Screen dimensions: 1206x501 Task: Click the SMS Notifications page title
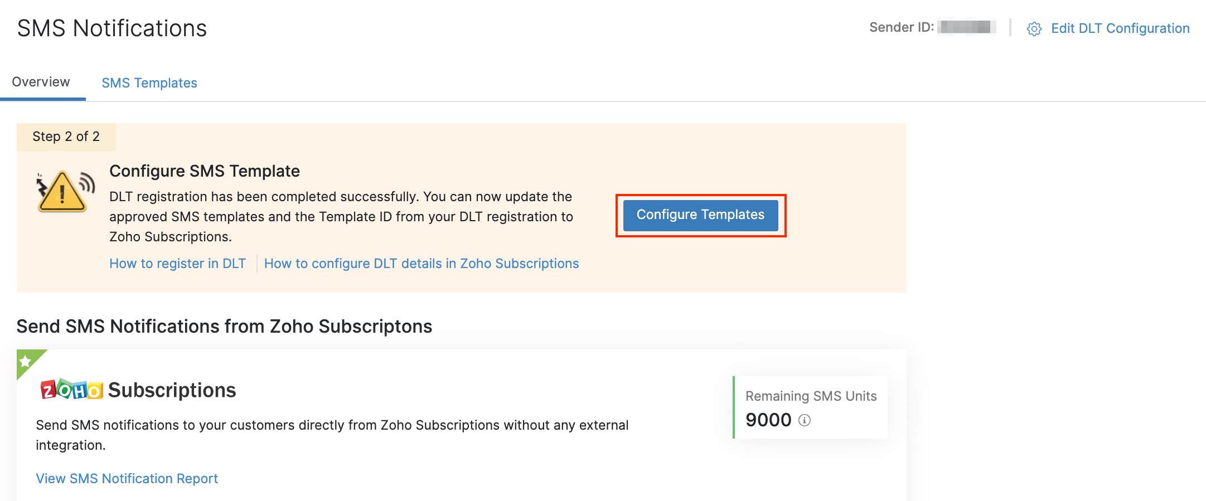112,28
